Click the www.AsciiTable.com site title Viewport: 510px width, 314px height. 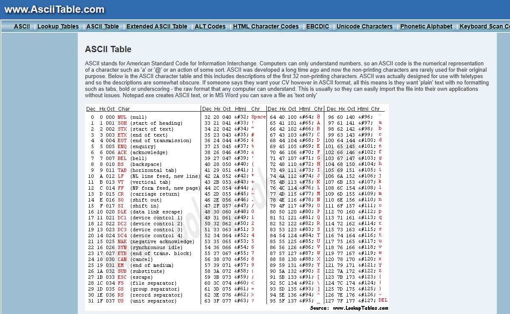tap(54, 9)
